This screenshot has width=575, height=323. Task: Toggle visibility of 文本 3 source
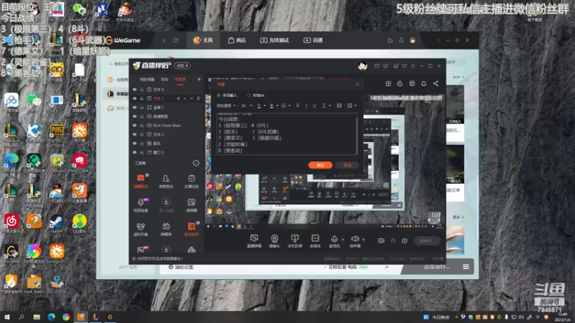(134, 98)
